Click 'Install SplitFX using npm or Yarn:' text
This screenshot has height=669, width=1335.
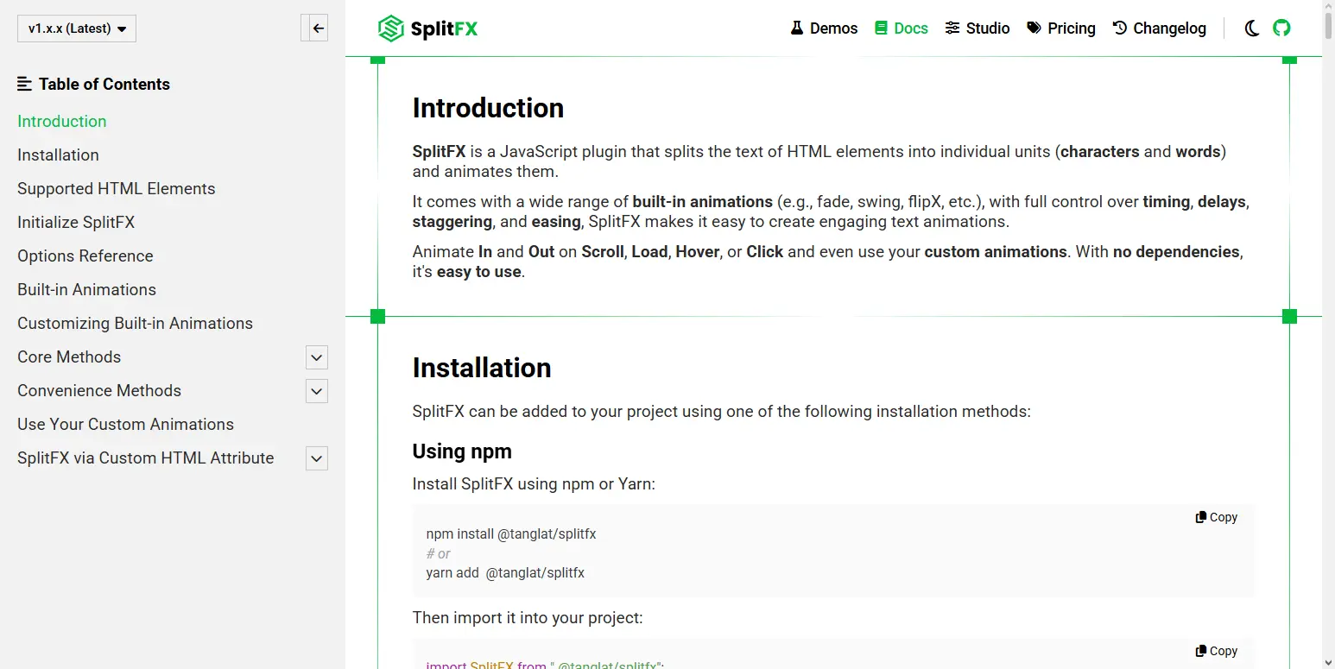534,484
